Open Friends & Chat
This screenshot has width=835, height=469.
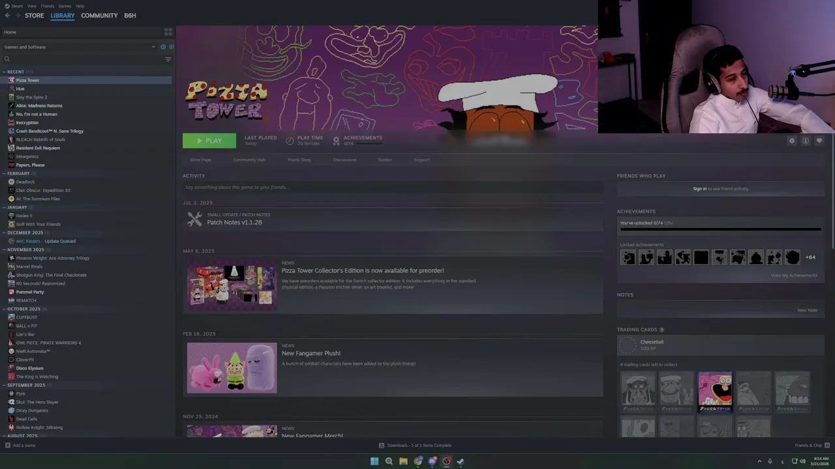click(812, 446)
